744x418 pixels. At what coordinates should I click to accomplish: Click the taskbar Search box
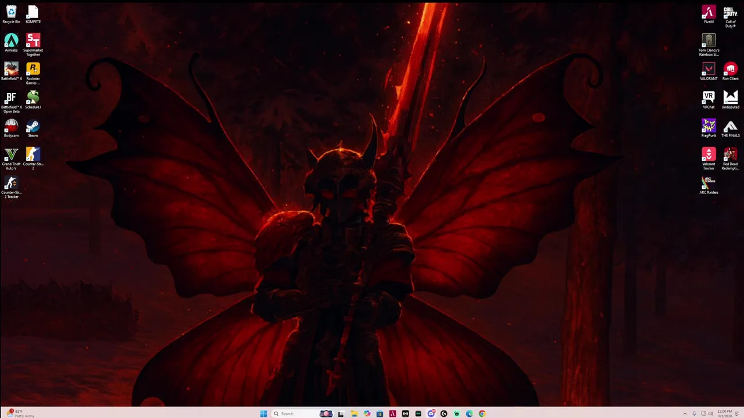click(x=302, y=413)
